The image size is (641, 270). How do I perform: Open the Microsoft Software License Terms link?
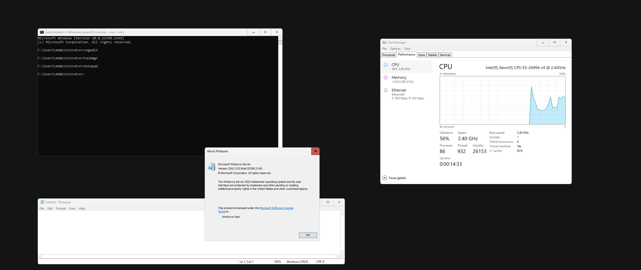point(276,208)
